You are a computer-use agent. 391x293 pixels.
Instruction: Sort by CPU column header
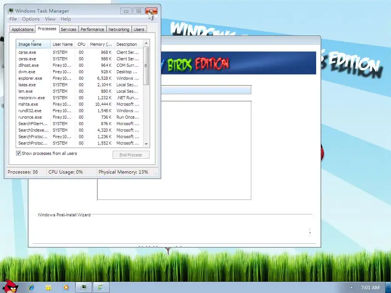coord(82,44)
